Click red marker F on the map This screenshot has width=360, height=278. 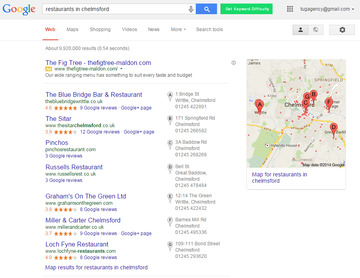pyautogui.click(x=329, y=104)
